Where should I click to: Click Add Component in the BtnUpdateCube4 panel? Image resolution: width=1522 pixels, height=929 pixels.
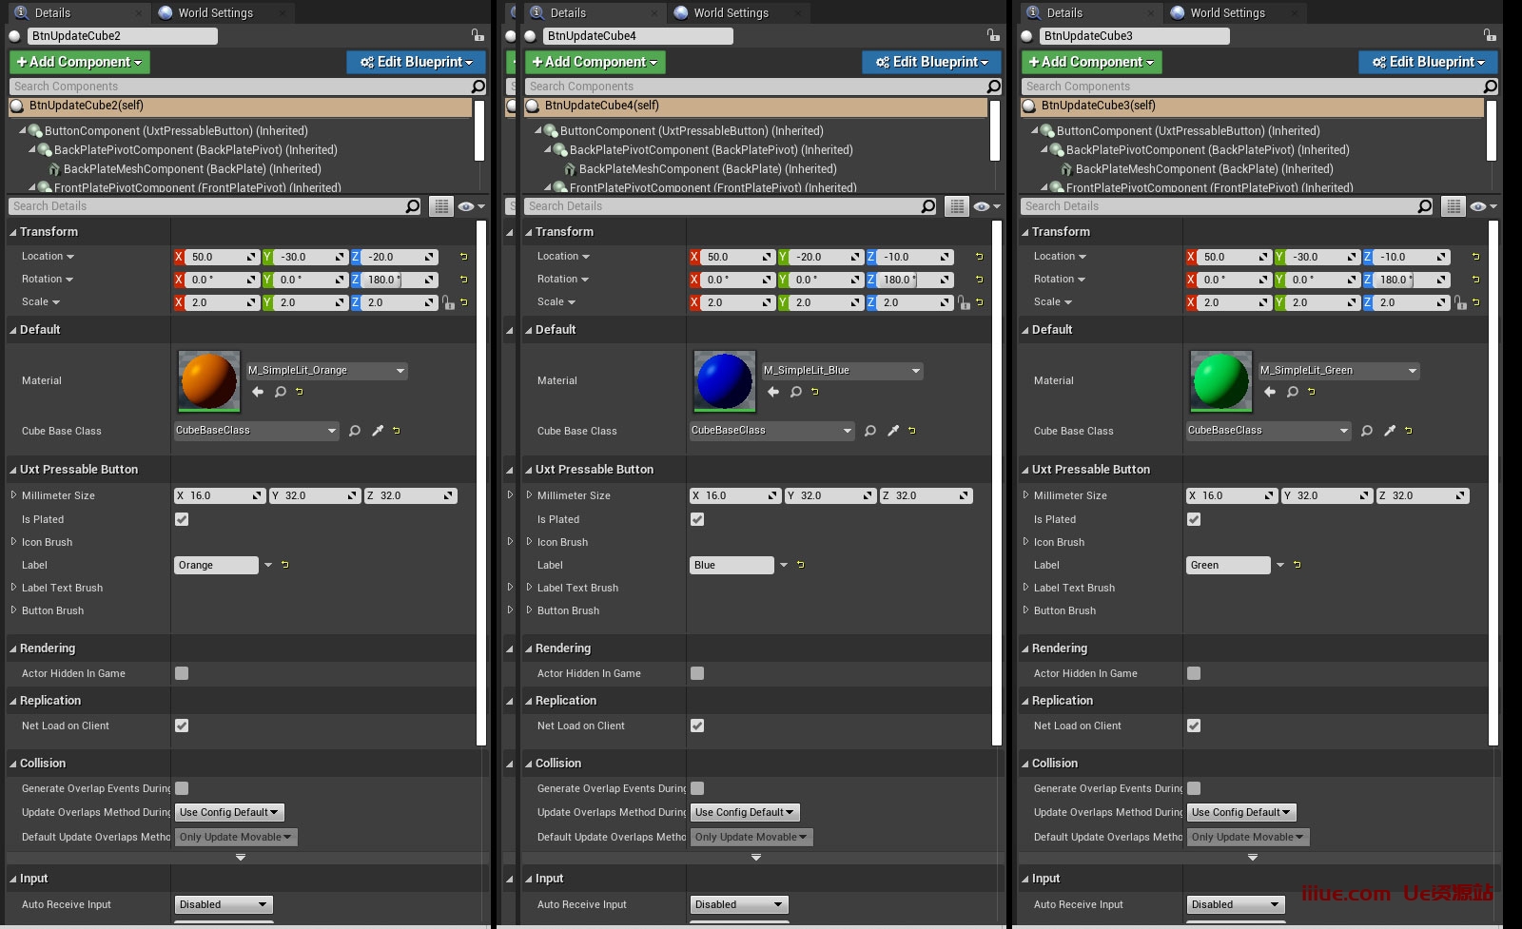click(595, 62)
